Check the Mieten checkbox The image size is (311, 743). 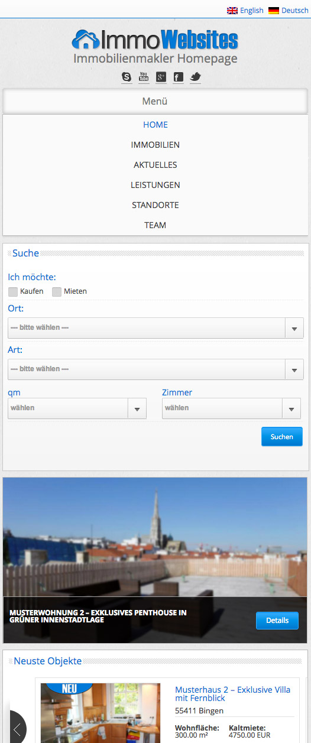coord(57,291)
